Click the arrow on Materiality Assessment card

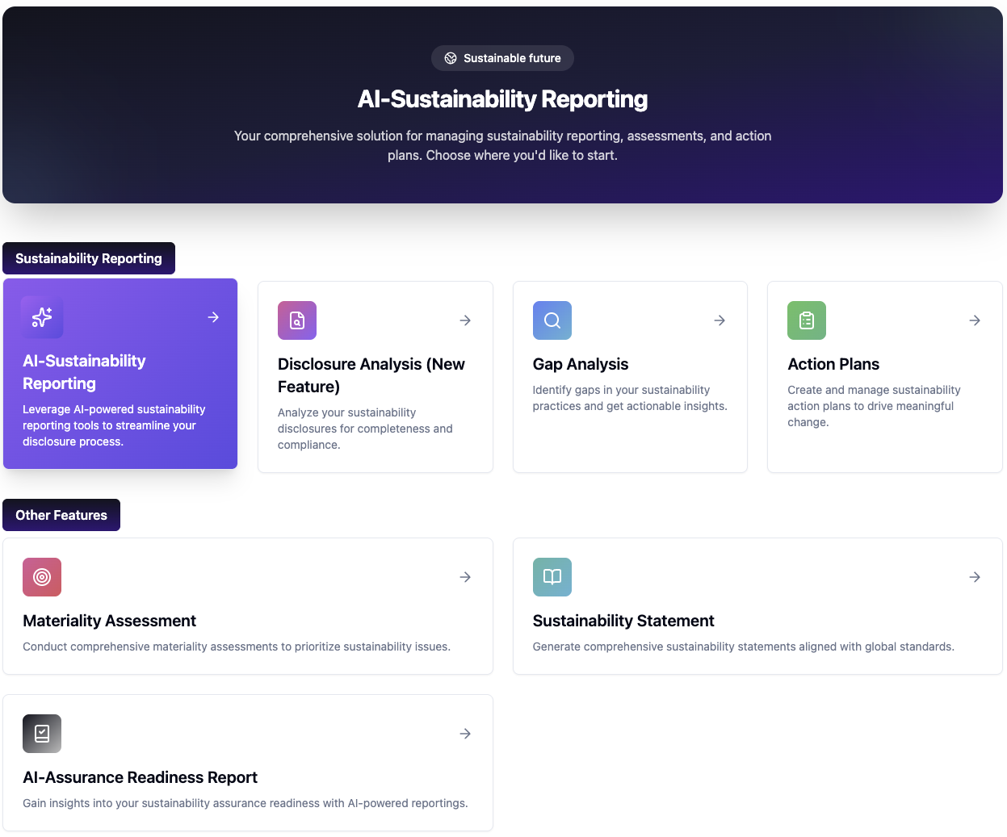[x=465, y=577]
